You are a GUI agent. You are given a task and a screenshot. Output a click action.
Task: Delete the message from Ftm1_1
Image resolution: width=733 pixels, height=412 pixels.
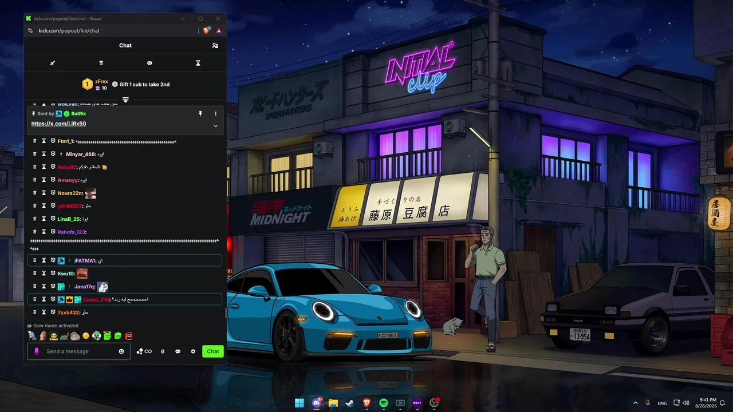point(34,141)
